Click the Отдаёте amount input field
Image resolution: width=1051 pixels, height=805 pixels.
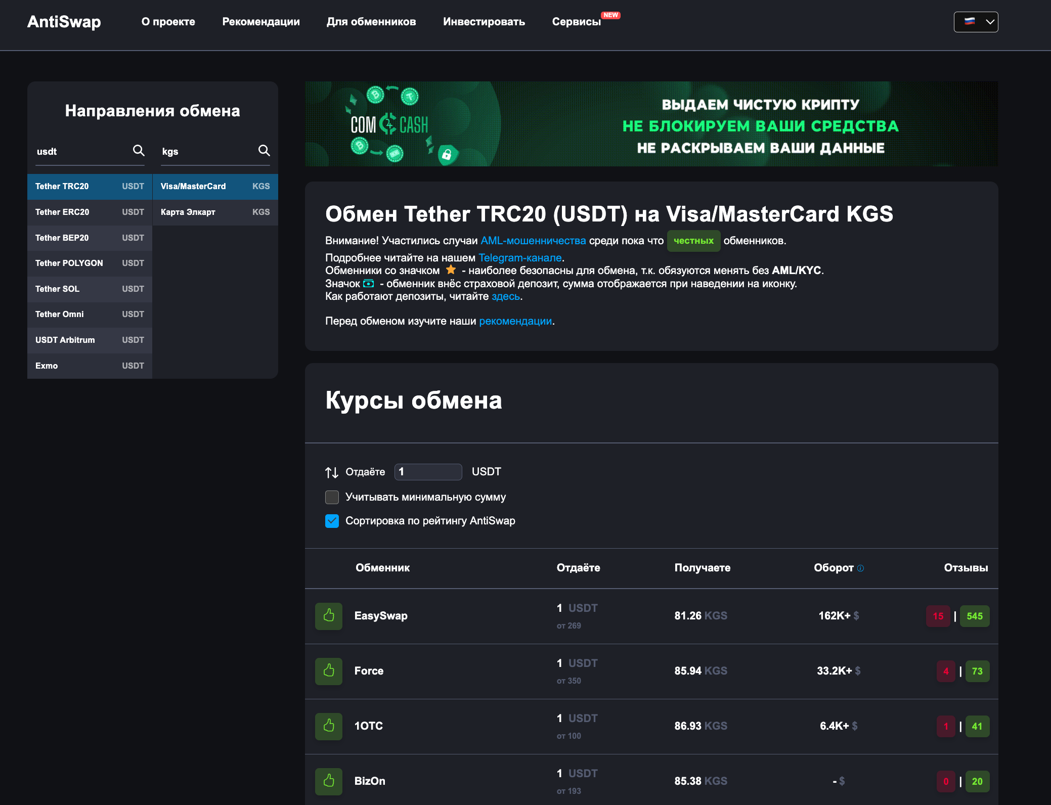(x=428, y=472)
